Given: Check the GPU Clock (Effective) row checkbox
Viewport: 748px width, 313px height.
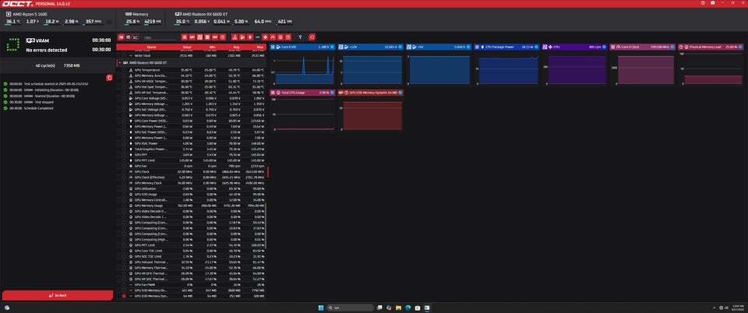Looking at the screenshot, I should [x=124, y=178].
